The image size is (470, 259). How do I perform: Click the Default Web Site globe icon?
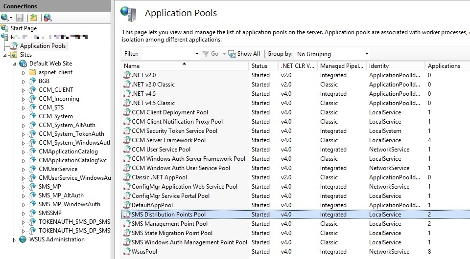pos(23,64)
